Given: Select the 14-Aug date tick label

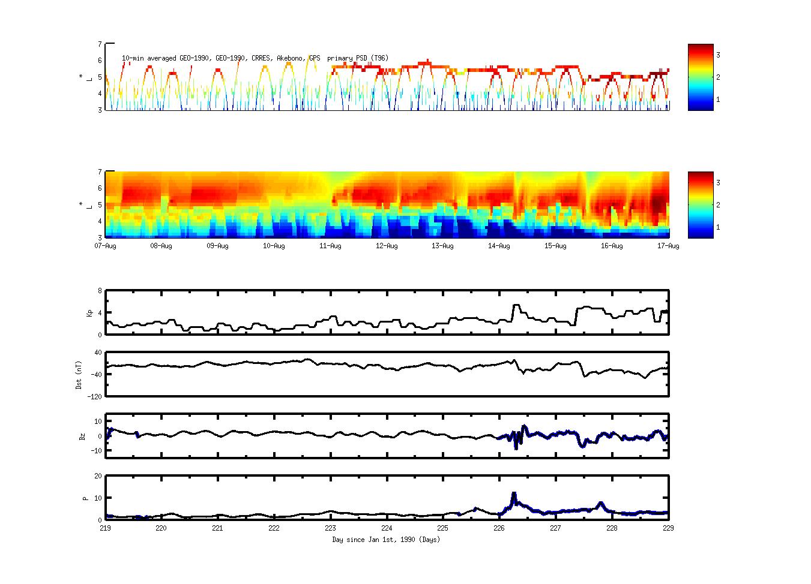Looking at the screenshot, I should pos(499,246).
